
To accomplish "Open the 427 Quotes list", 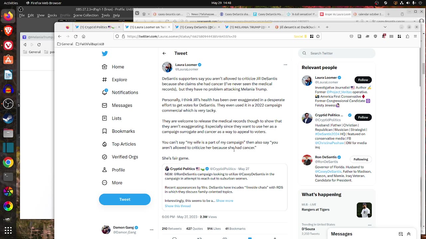I will [x=194, y=229].
